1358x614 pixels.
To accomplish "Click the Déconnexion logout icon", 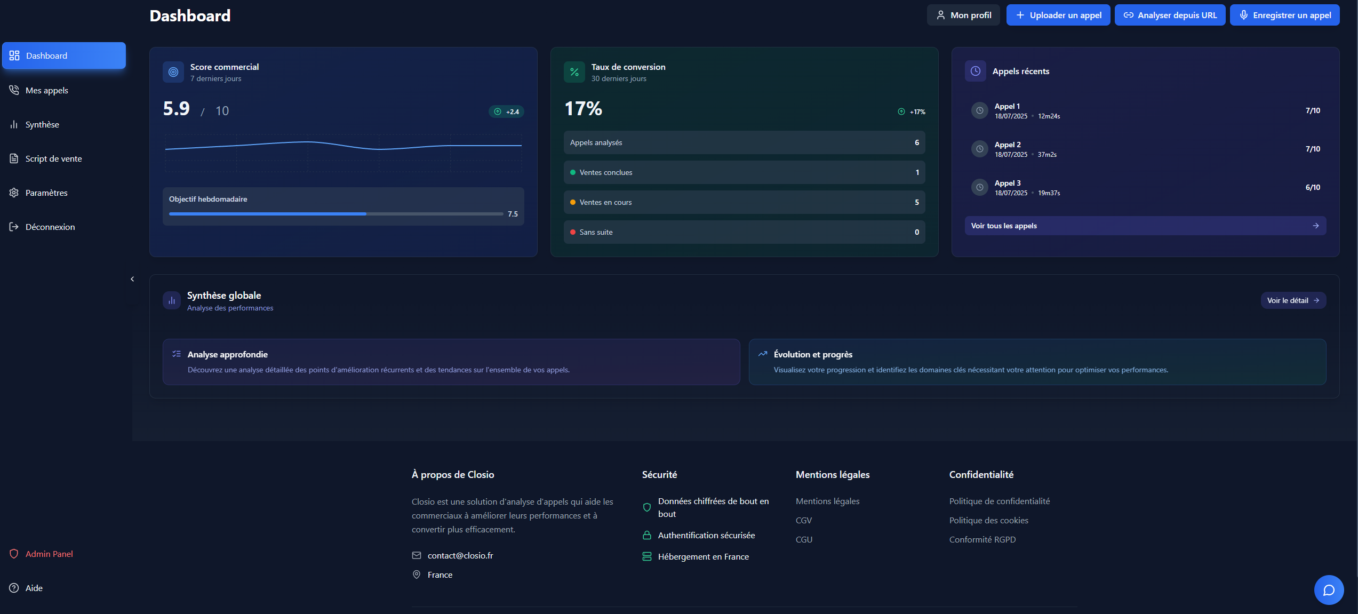I will point(14,227).
